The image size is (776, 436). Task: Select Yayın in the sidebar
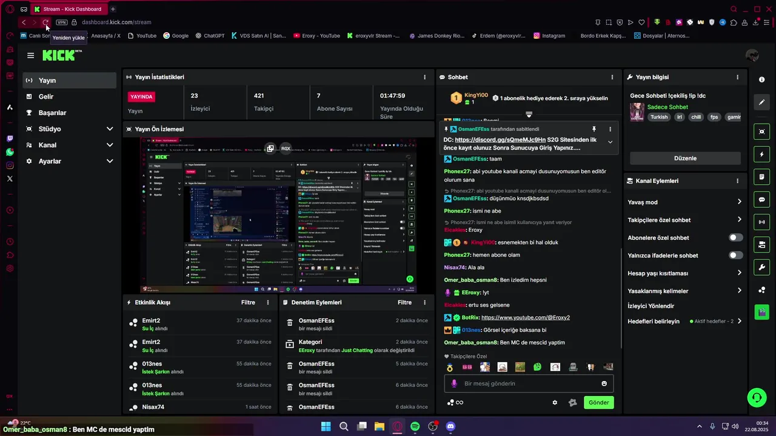pyautogui.click(x=70, y=81)
